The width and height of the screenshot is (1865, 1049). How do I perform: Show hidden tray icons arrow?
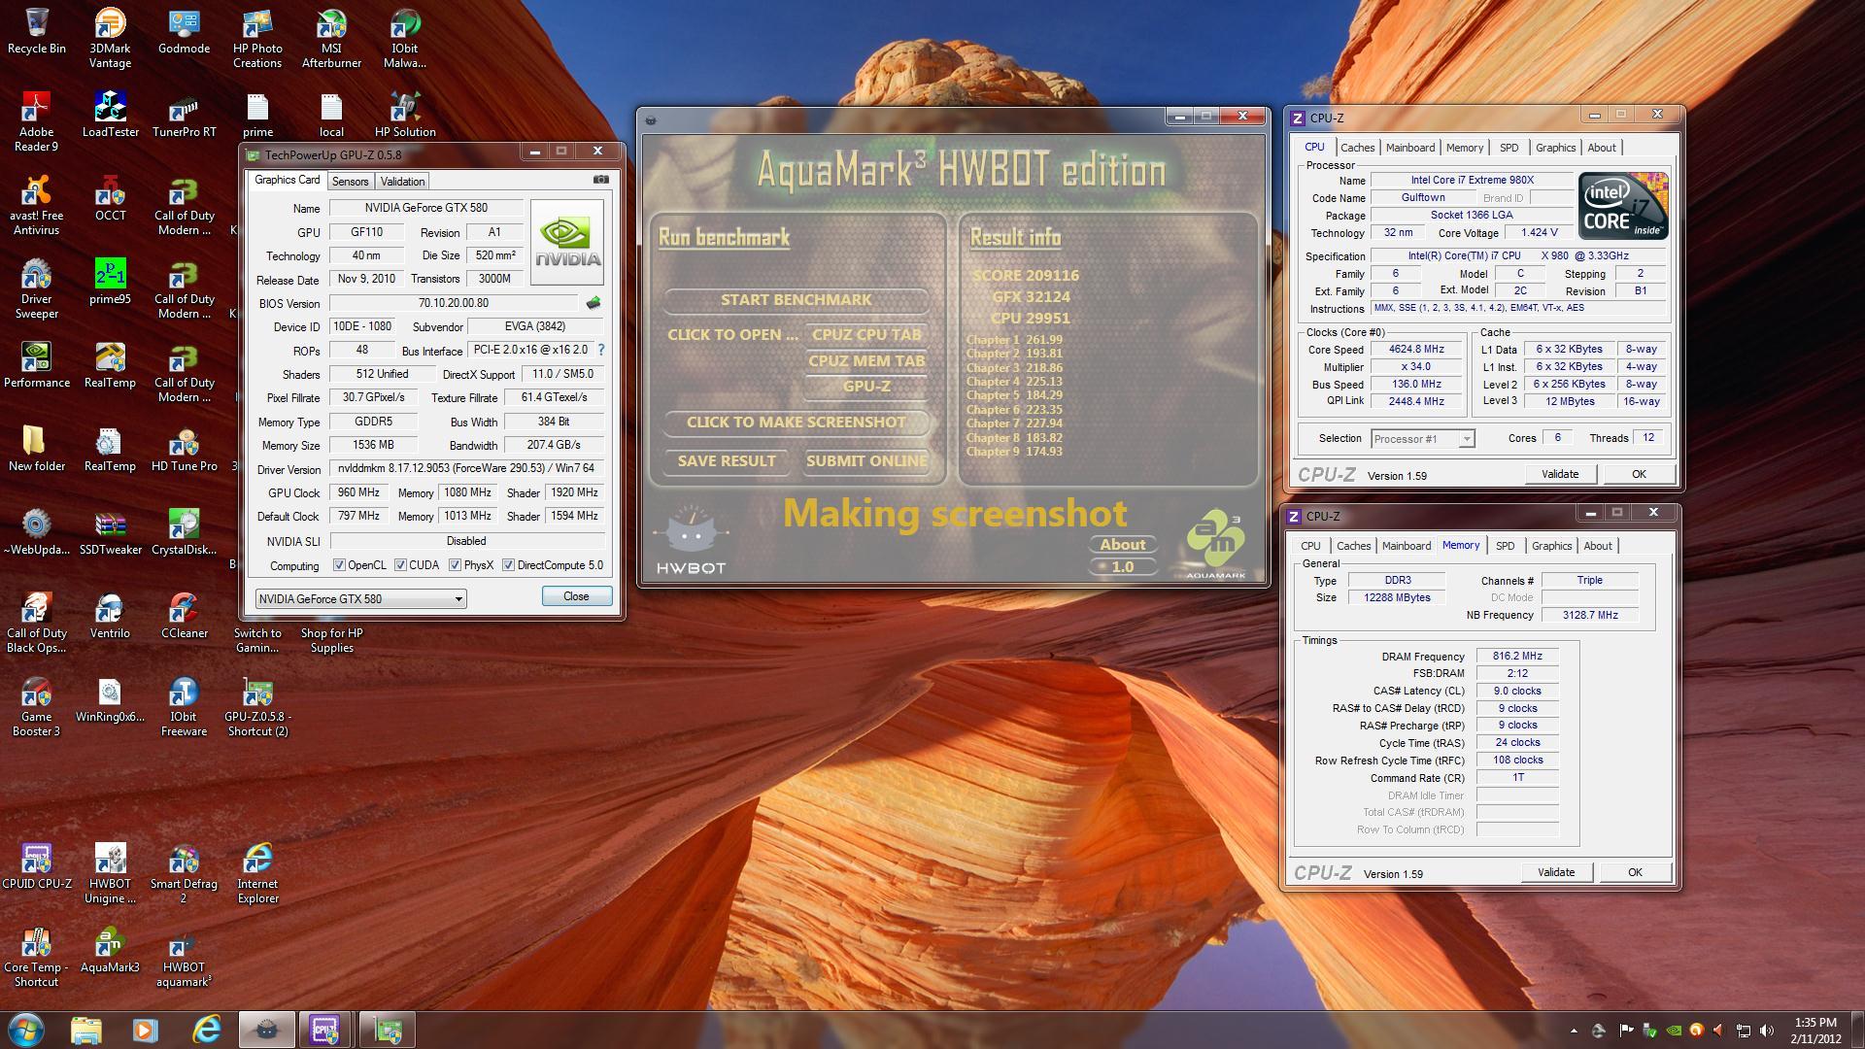[1574, 1031]
